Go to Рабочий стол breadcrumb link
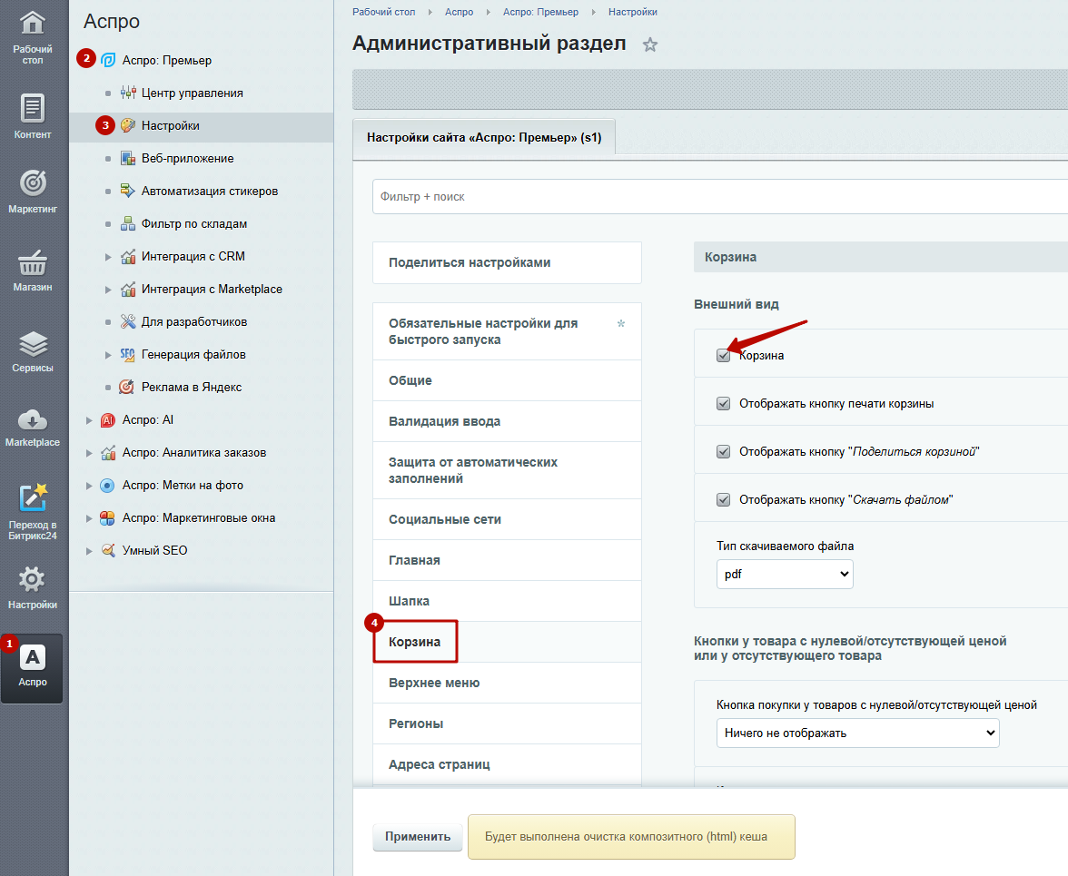 [383, 12]
